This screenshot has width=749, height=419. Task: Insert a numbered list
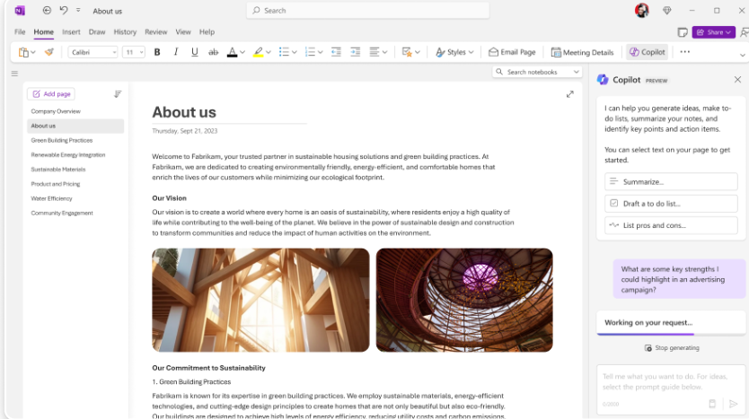click(x=310, y=52)
